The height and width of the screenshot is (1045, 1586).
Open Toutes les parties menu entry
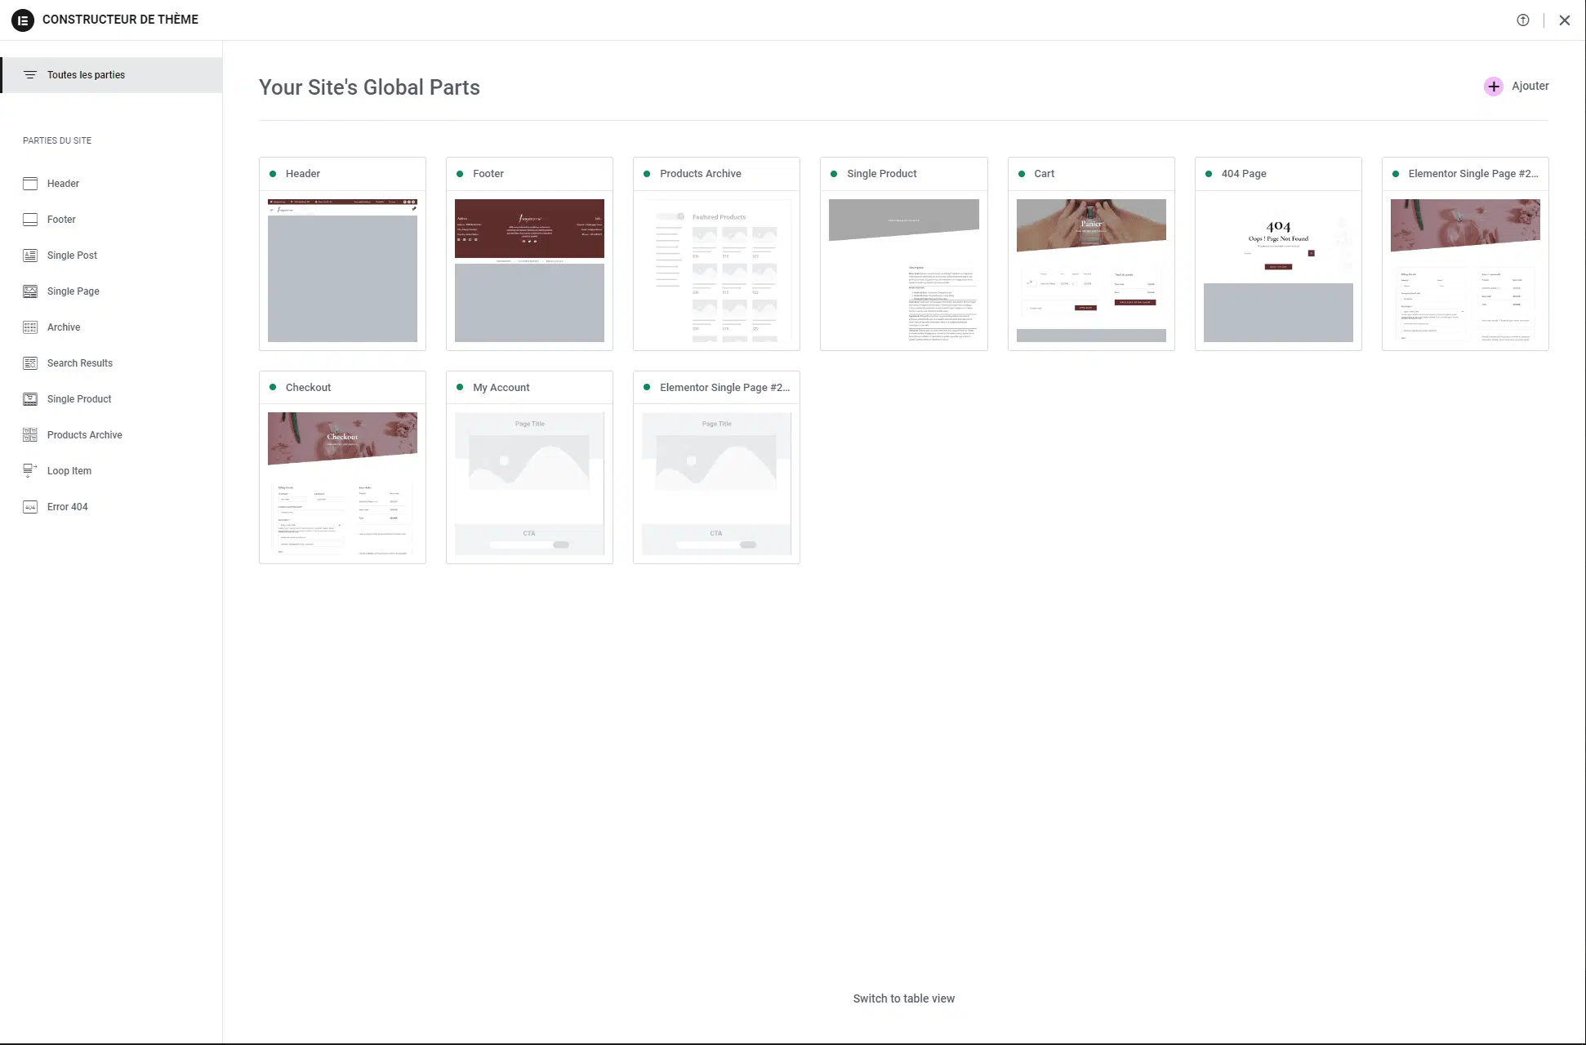(x=112, y=75)
